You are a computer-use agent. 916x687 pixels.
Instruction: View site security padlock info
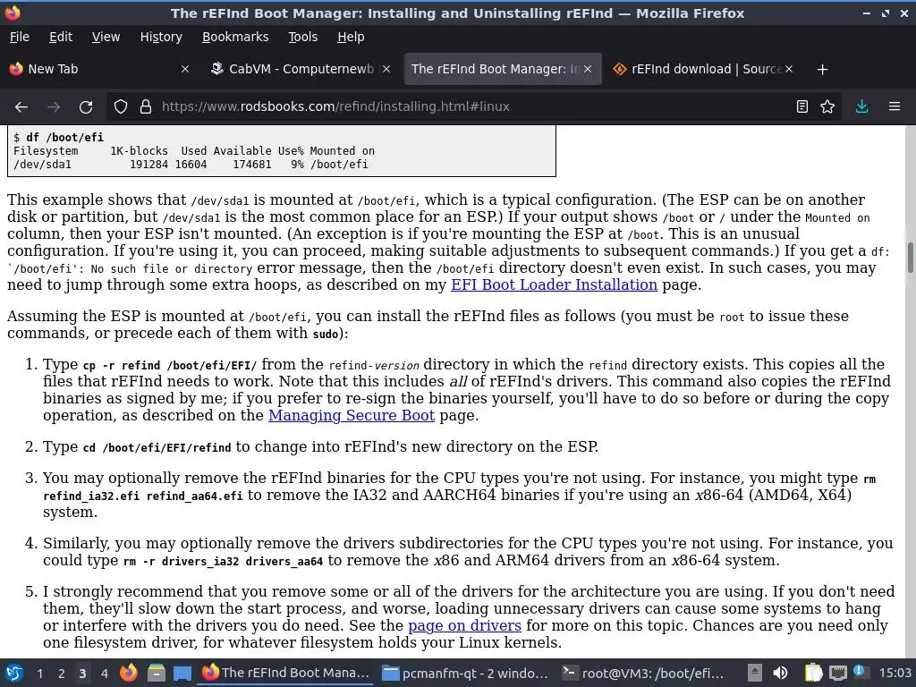point(146,107)
